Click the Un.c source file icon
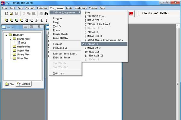 click(x=18, y=43)
